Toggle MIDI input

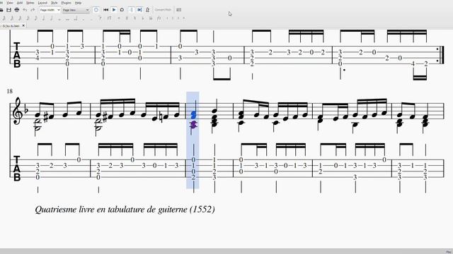pos(96,10)
